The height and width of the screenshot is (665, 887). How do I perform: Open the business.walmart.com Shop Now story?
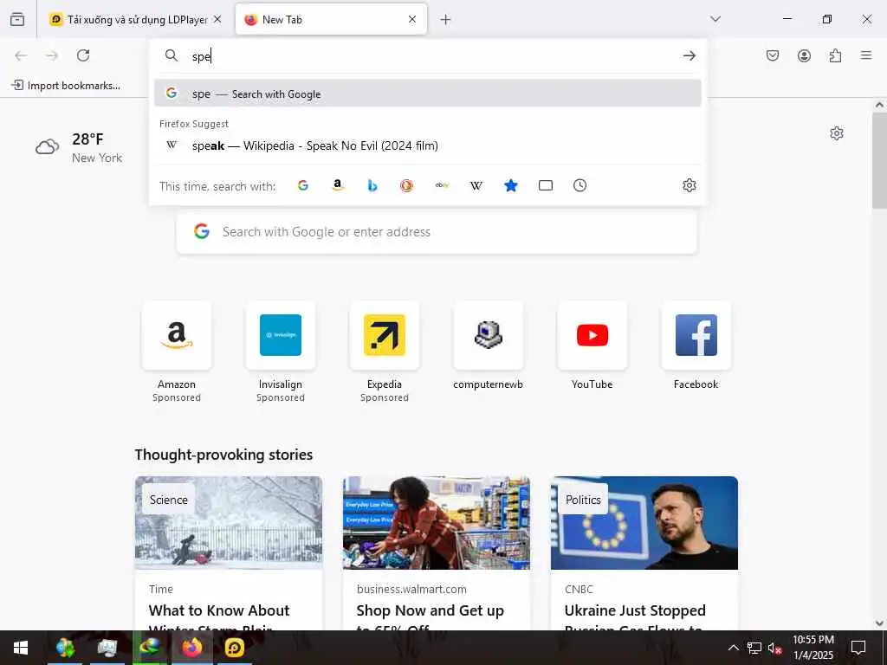tap(437, 553)
